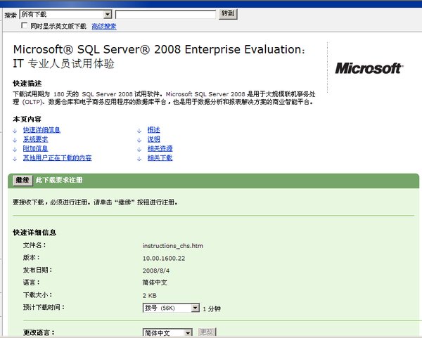Click down arrow icon beside 概述
422x338 pixels.
pos(139,131)
